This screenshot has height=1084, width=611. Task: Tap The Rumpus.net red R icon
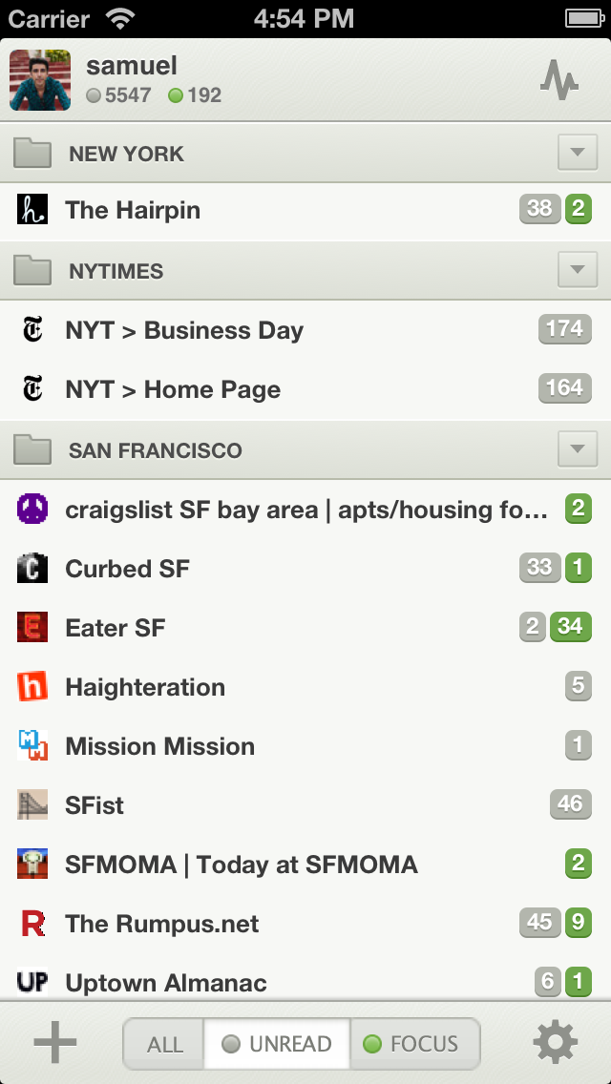click(x=32, y=924)
